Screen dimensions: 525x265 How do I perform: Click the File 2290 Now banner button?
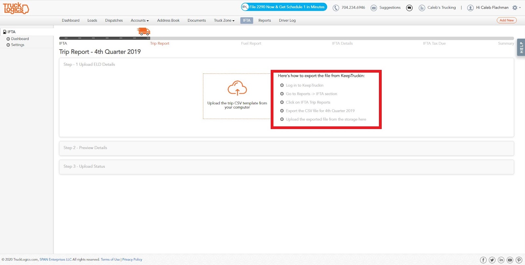pyautogui.click(x=284, y=7)
